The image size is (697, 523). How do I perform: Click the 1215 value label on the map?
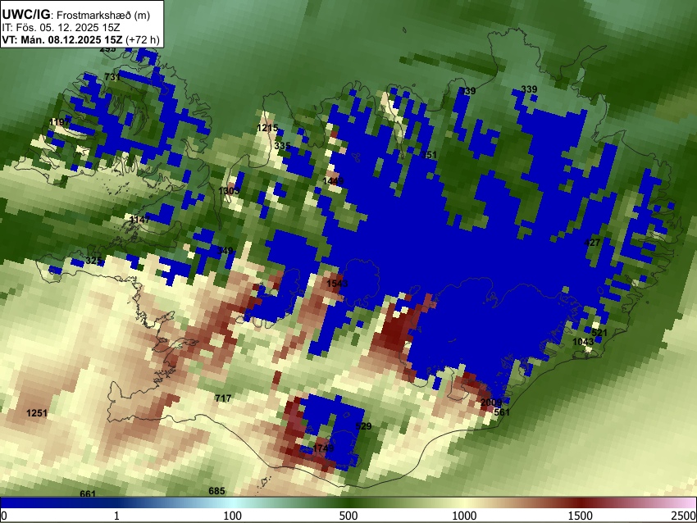tap(267, 128)
